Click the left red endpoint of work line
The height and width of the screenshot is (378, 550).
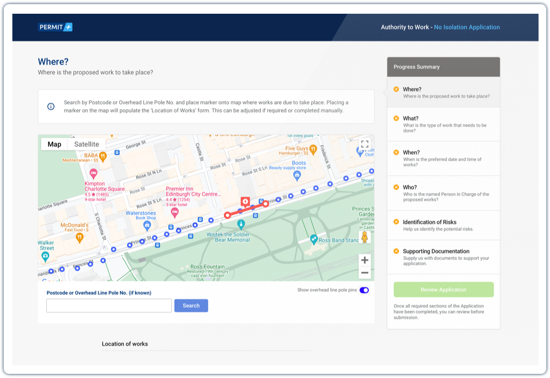pos(227,215)
